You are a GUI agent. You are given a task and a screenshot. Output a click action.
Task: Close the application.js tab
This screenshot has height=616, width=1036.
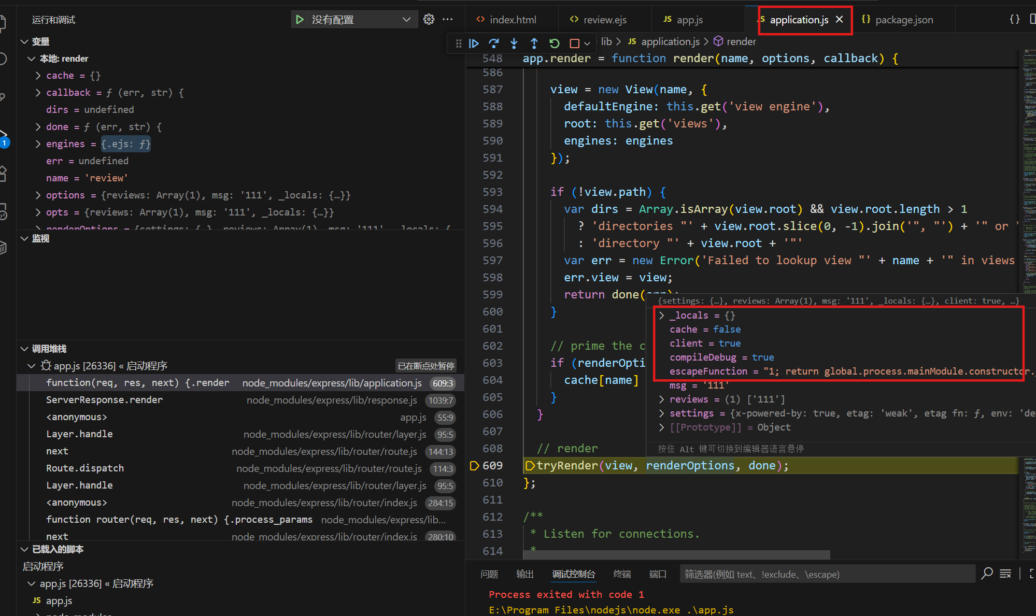tap(840, 20)
